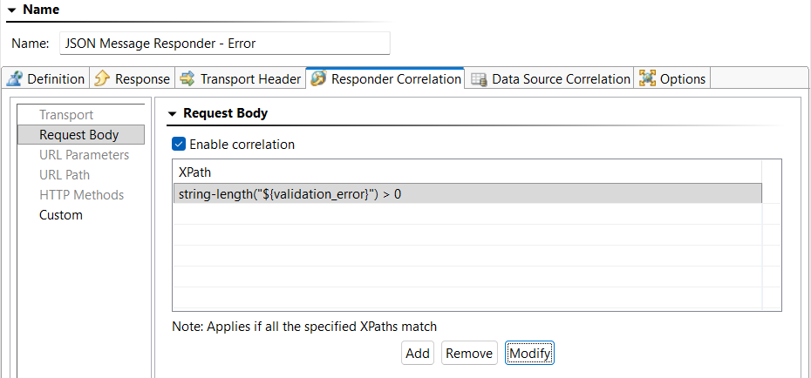Viewport: 811px width, 378px height.
Task: Open the Transport Header tab
Action: (x=241, y=79)
